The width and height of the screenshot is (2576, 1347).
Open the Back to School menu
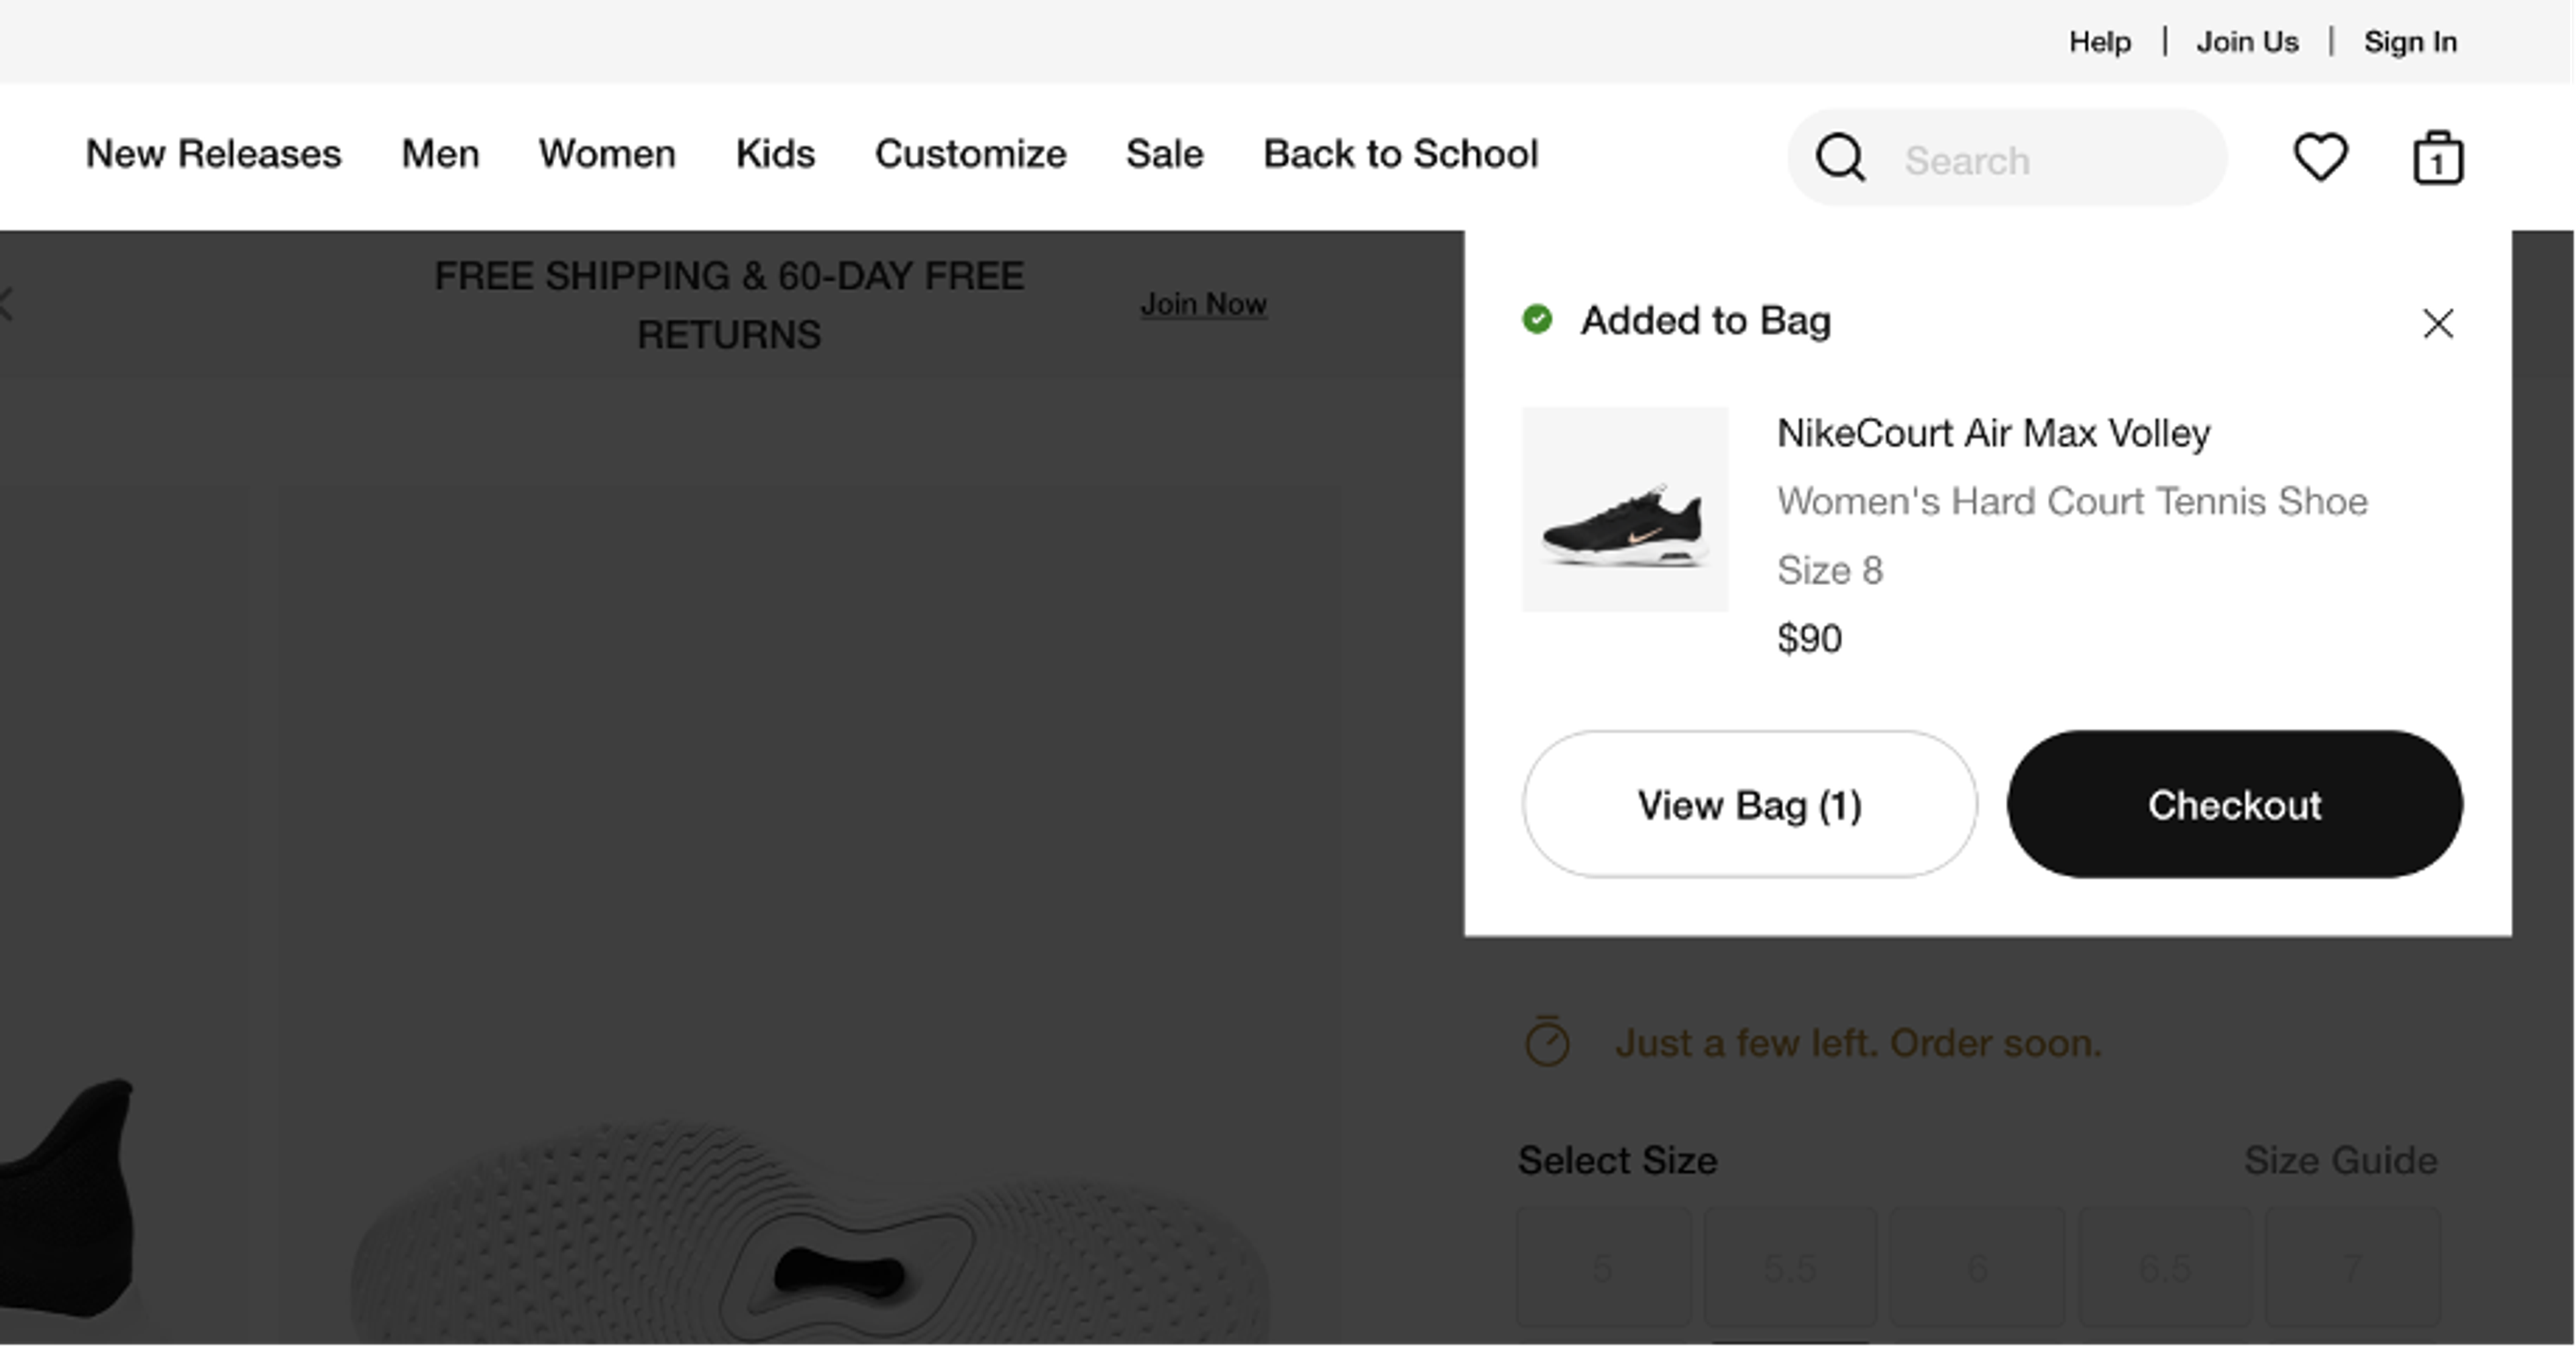pyautogui.click(x=1400, y=154)
